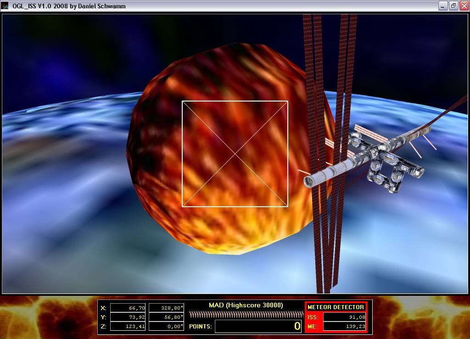
Task: Minimize the OGL_ISS window
Action: point(443,6)
